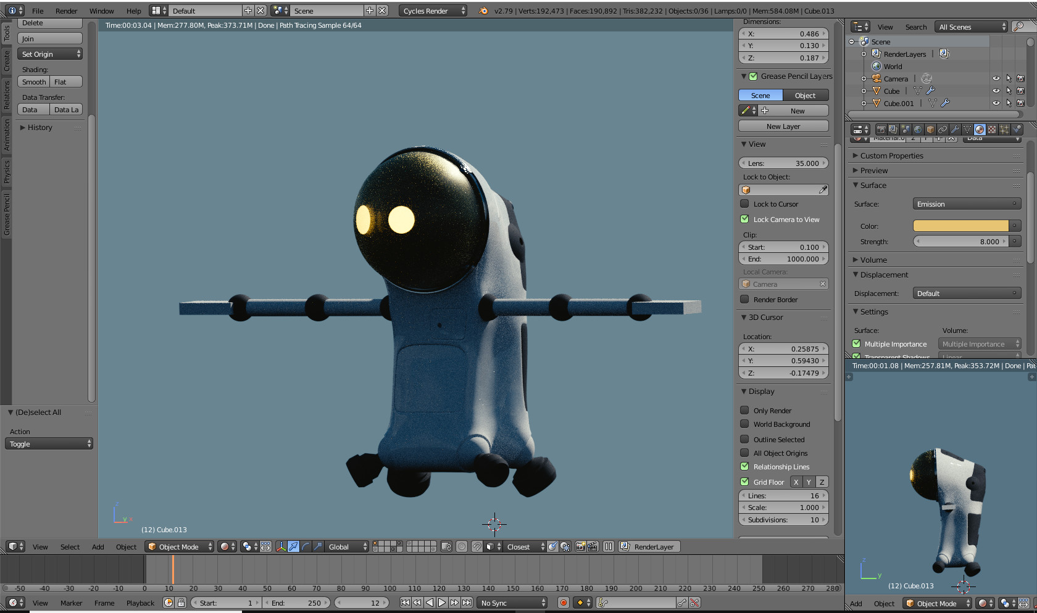Click the record auto-keyframe button

click(x=563, y=603)
